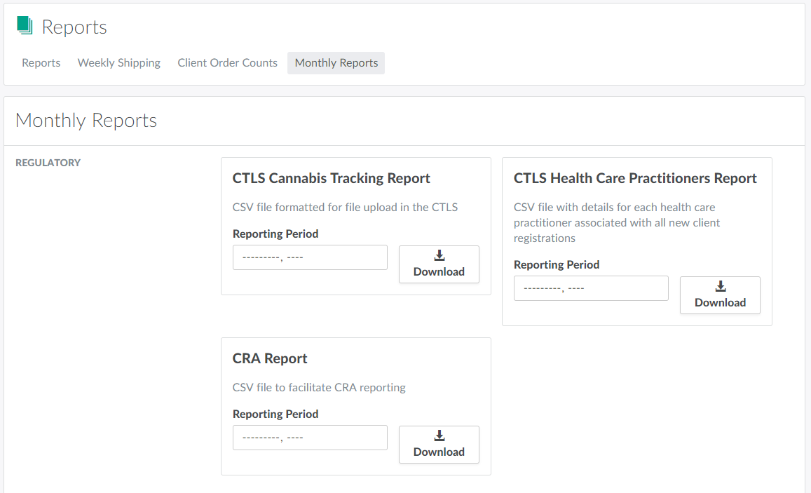Viewport: 811px width, 493px height.
Task: Open Reporting Period field for Health Care Practitioners Report
Action: point(591,288)
